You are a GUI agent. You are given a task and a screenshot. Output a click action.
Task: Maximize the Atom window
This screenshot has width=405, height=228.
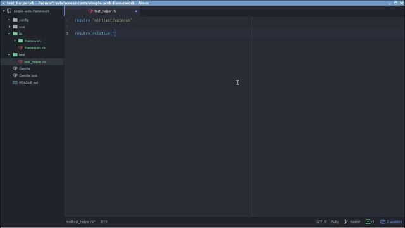396,3
